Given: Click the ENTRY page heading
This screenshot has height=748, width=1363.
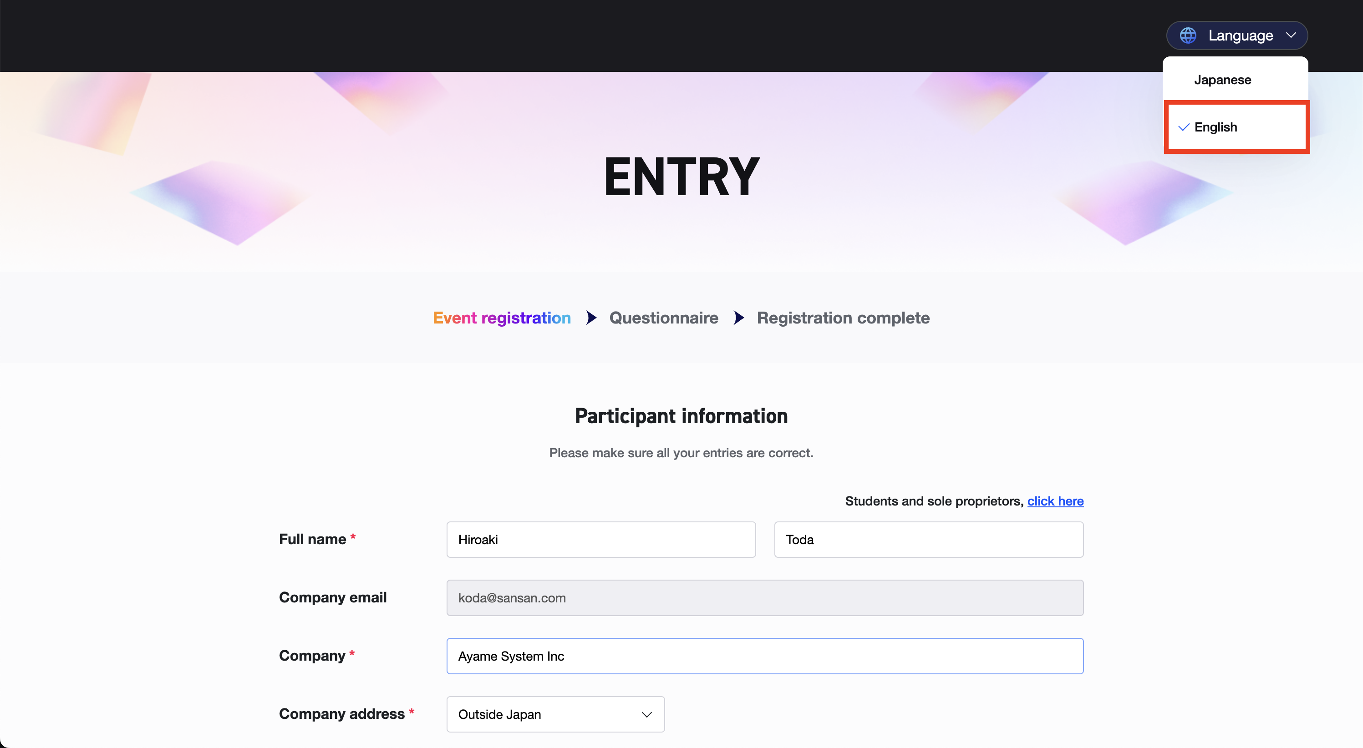Looking at the screenshot, I should coord(681,177).
